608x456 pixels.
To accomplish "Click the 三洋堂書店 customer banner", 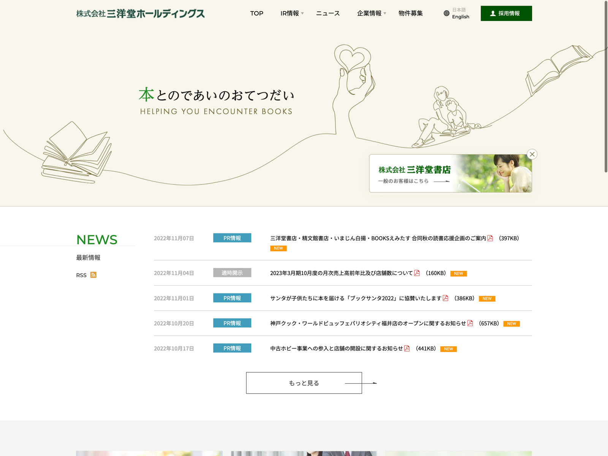I will click(450, 173).
